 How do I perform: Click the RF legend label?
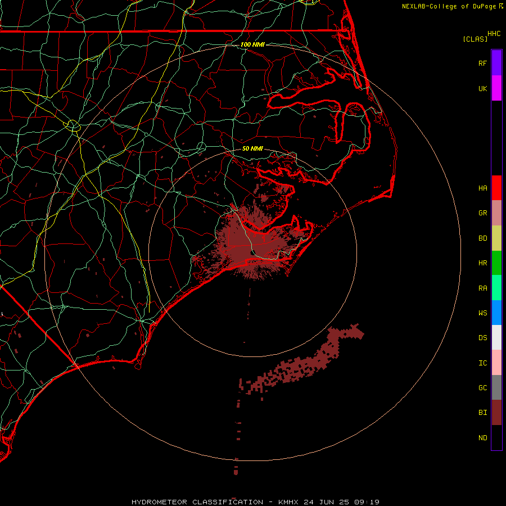482,63
